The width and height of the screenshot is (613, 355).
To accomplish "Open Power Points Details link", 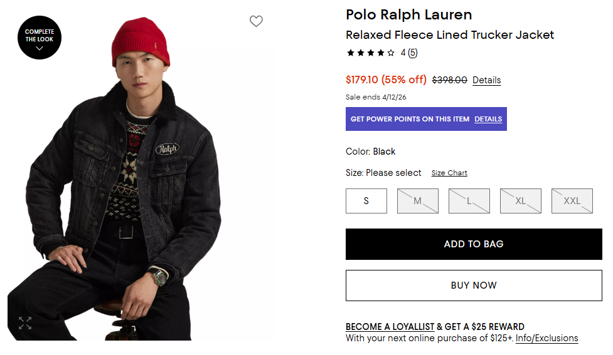I will pyautogui.click(x=488, y=119).
